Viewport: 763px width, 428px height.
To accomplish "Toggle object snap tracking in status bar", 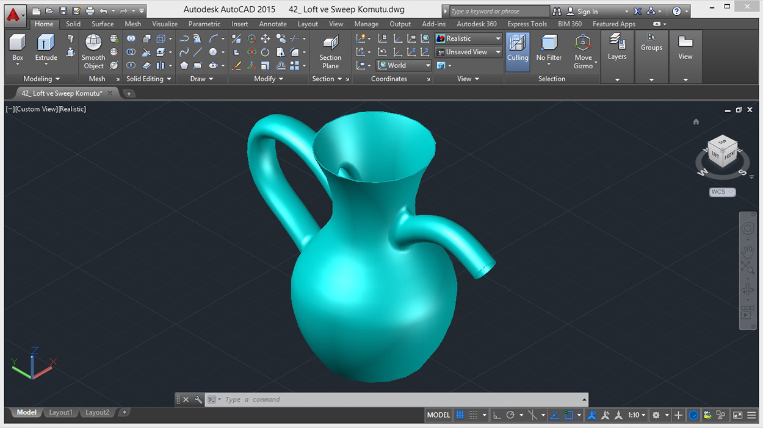I will point(554,415).
